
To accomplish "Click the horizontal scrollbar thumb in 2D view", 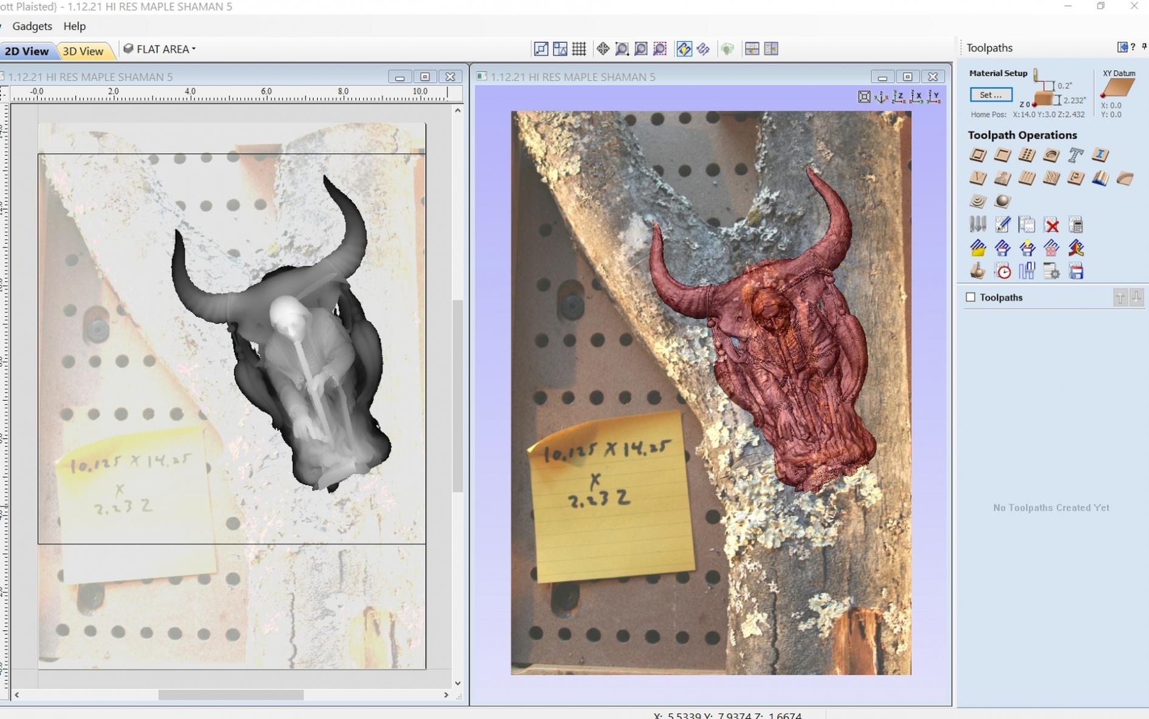I will 231,695.
